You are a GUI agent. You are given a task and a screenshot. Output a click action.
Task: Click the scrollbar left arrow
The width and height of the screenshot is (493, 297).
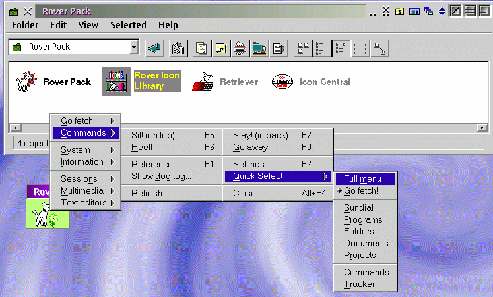[15, 128]
